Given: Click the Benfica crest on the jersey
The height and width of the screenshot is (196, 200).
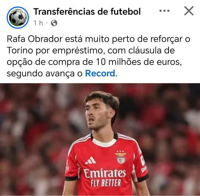Looking at the screenshot, I should [x=121, y=157].
